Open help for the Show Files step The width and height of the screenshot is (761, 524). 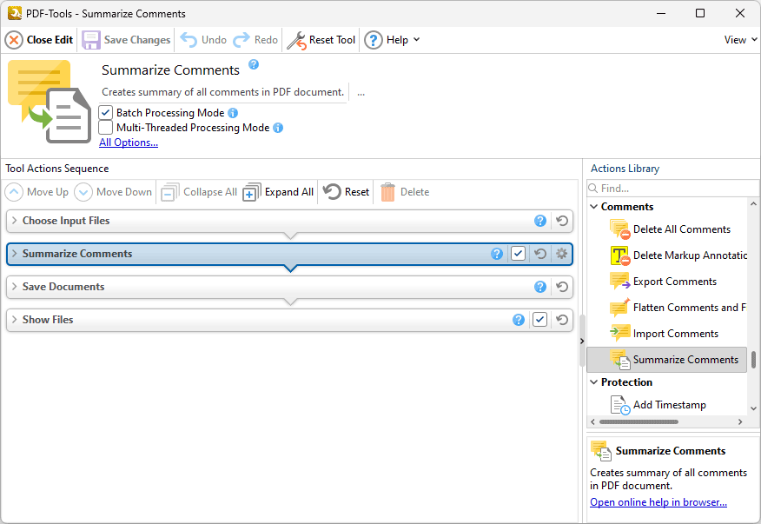(519, 320)
